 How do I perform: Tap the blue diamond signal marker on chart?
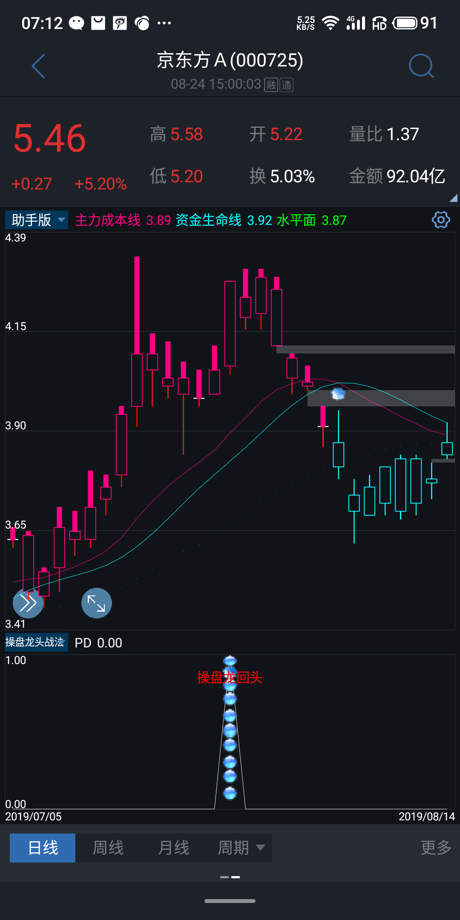[x=338, y=394]
